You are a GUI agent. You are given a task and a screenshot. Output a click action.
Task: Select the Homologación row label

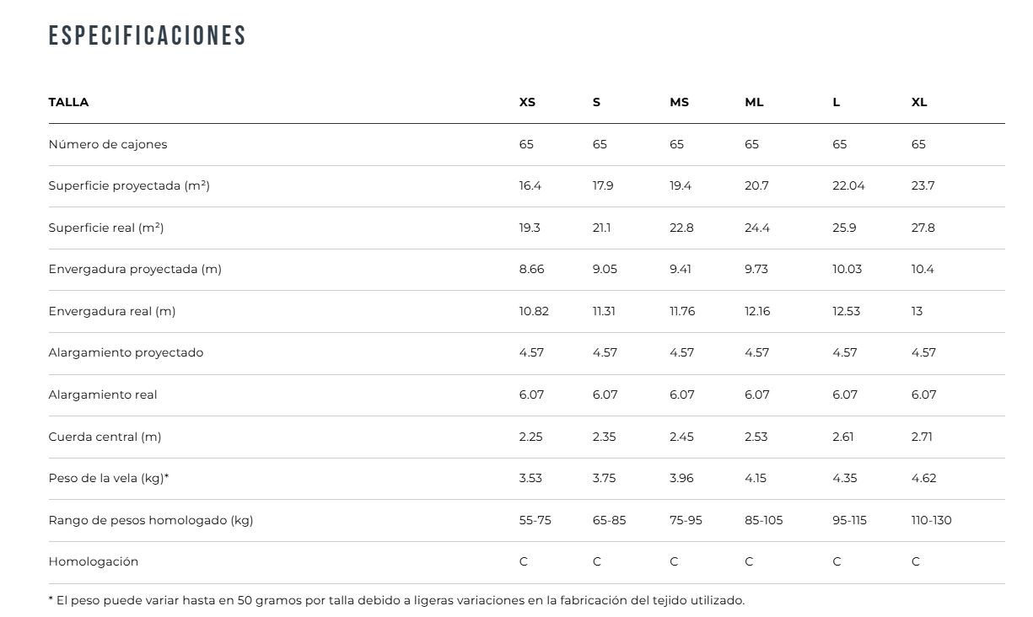click(x=94, y=561)
